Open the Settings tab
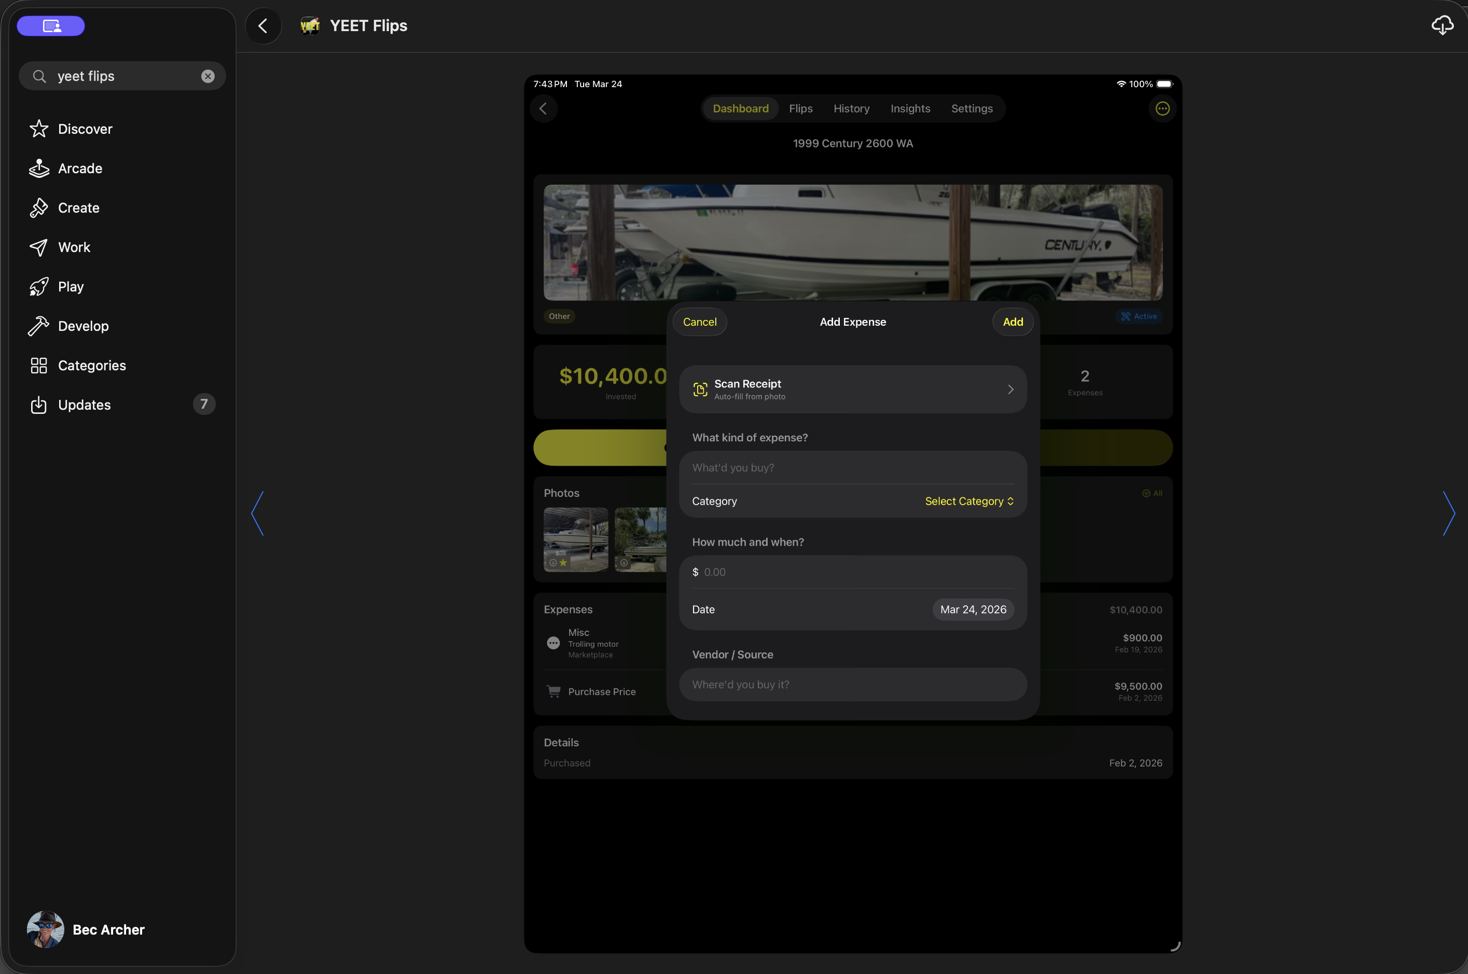Image resolution: width=1468 pixels, height=974 pixels. pyautogui.click(x=972, y=109)
